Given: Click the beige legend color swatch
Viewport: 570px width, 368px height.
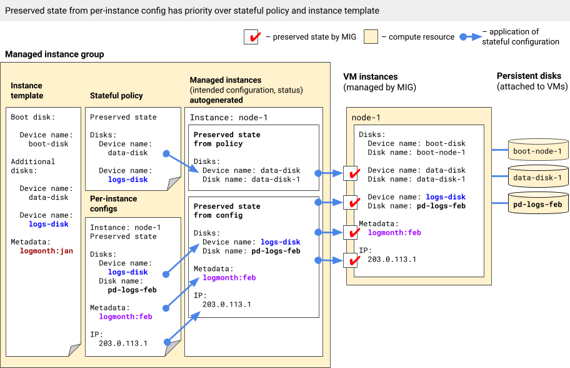Looking at the screenshot, I should coord(370,36).
